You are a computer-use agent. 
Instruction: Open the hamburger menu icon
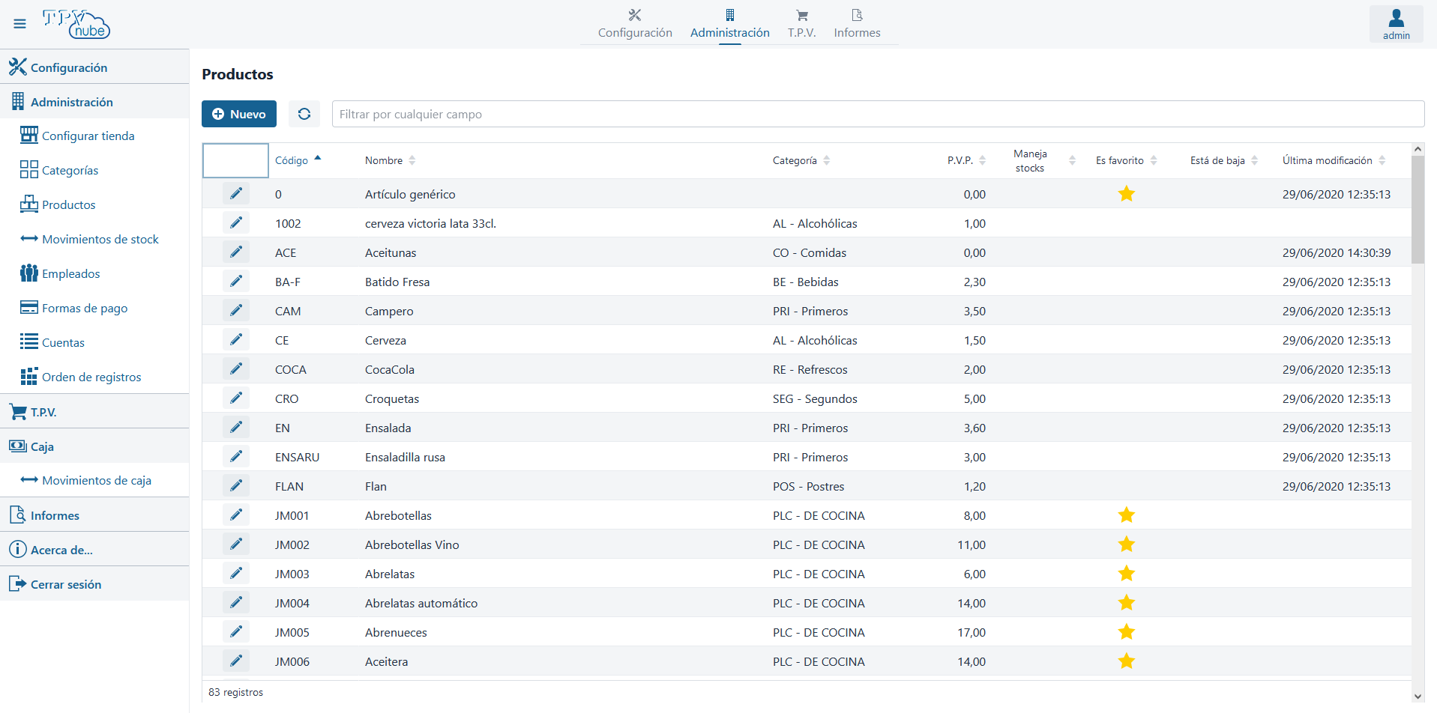[x=19, y=24]
